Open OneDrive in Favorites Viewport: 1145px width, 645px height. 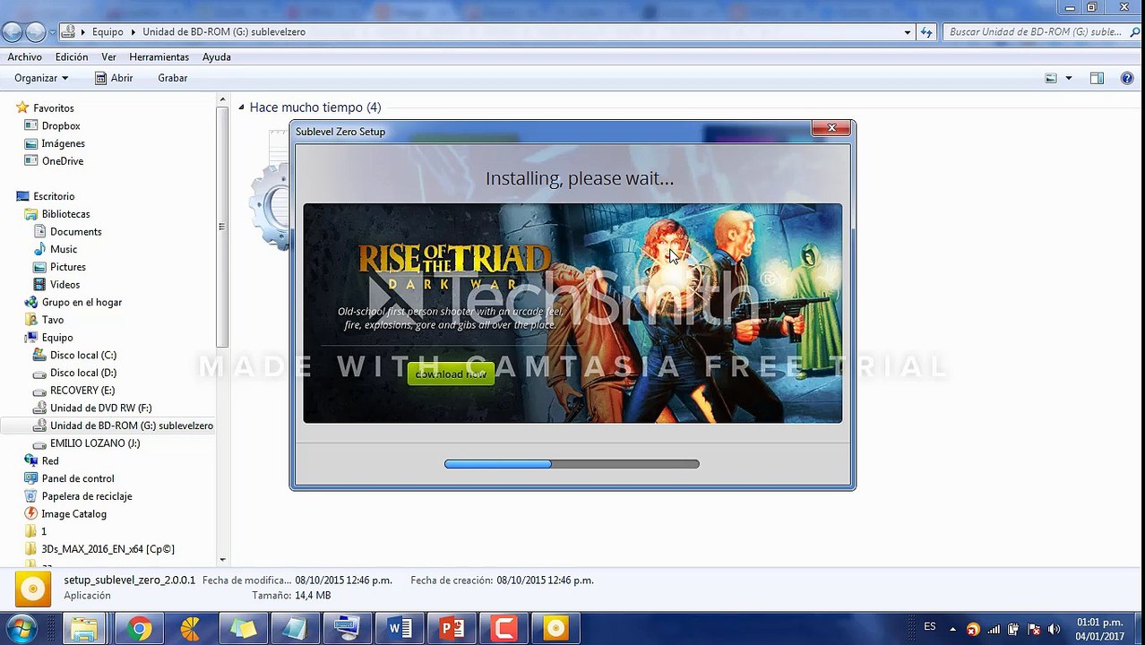click(62, 161)
